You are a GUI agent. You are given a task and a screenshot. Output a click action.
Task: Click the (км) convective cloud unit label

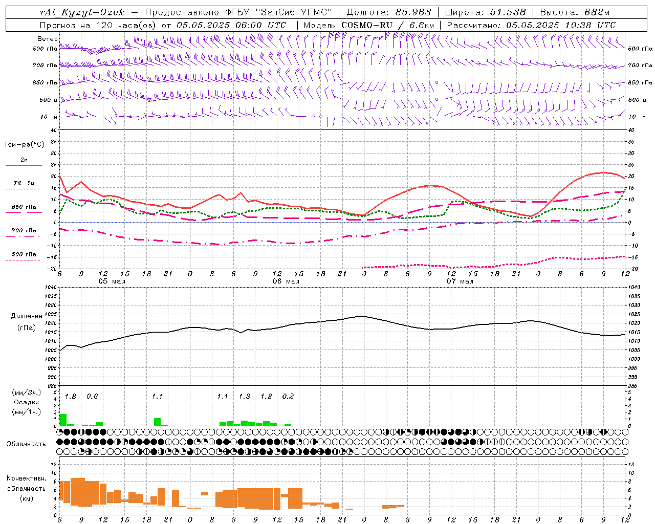tap(26, 498)
